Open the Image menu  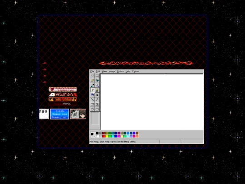112,71
